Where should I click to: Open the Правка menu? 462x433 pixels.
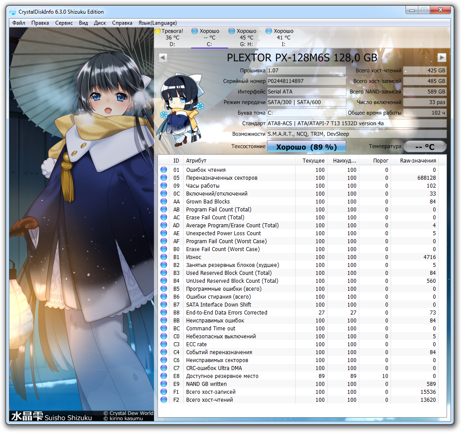point(40,23)
